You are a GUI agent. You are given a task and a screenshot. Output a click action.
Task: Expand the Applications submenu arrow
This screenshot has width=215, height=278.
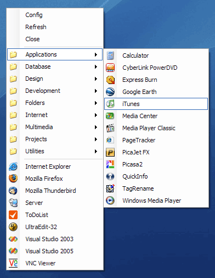(x=96, y=54)
